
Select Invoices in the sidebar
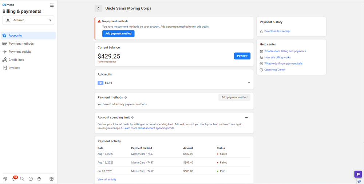click(14, 68)
